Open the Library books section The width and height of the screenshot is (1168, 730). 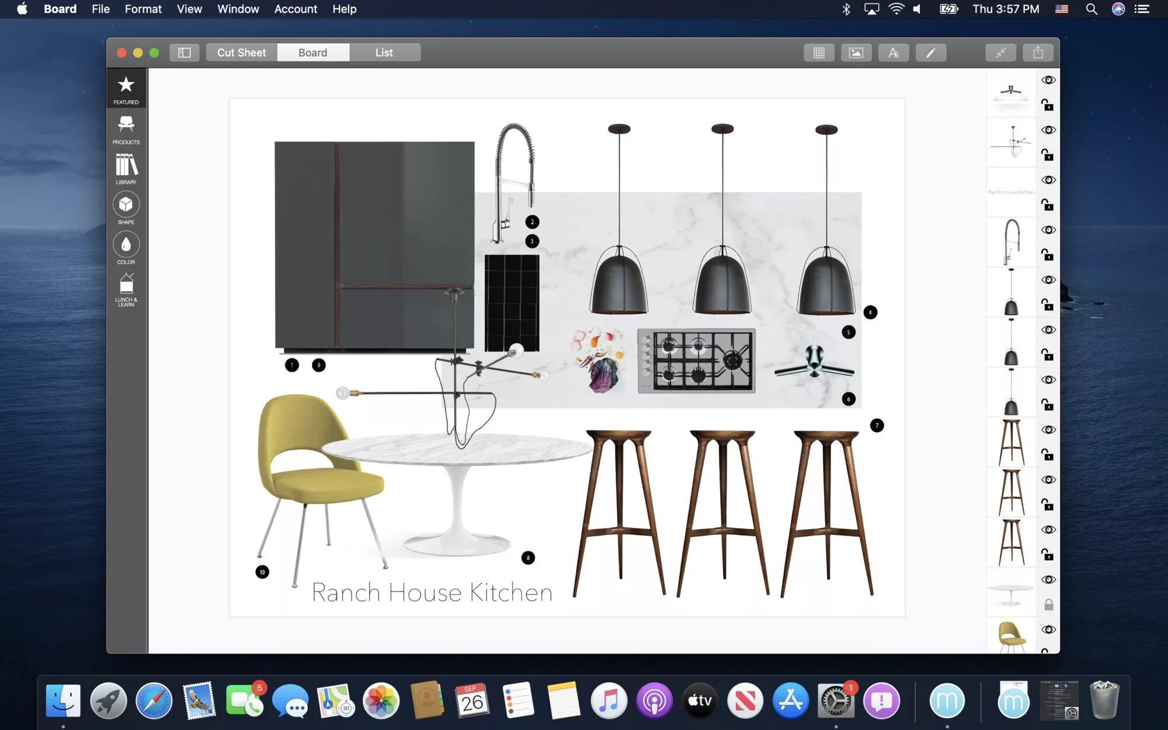[126, 168]
